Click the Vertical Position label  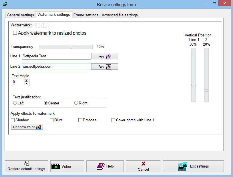[198, 35]
